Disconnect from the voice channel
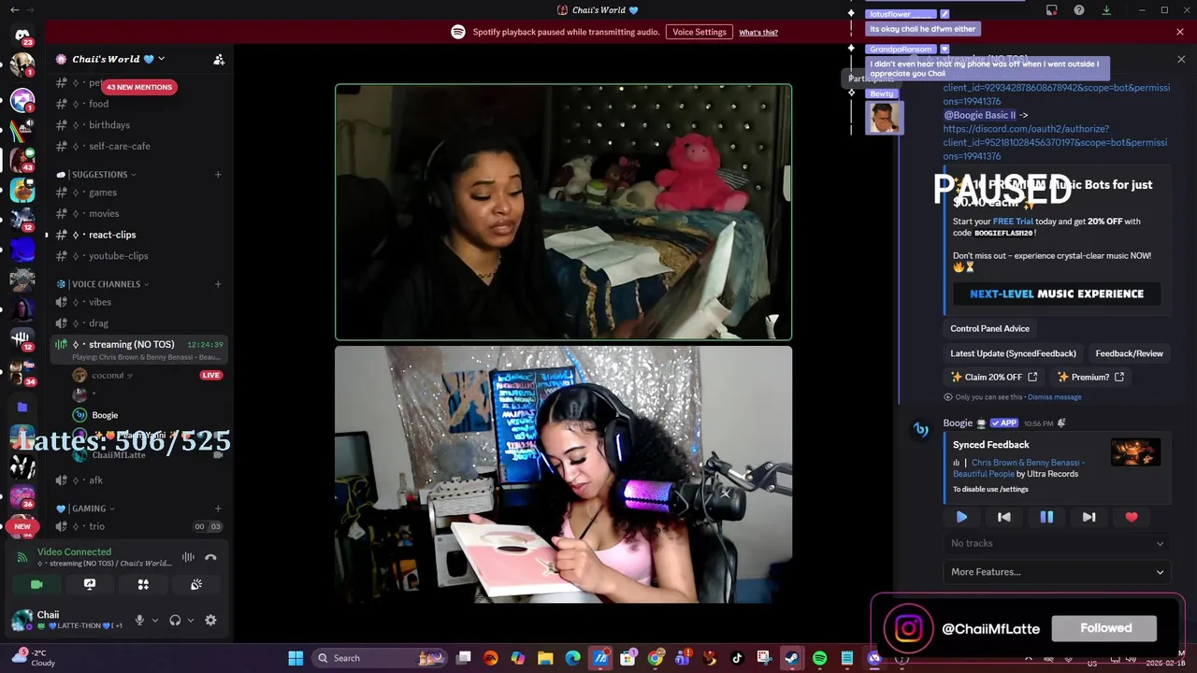This screenshot has width=1197, height=673. [x=210, y=557]
